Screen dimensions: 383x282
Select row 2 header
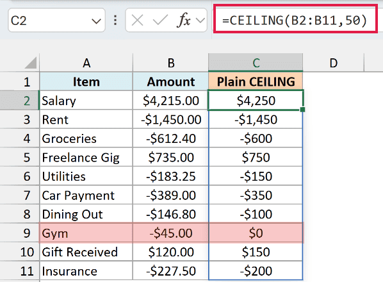[x=20, y=100]
